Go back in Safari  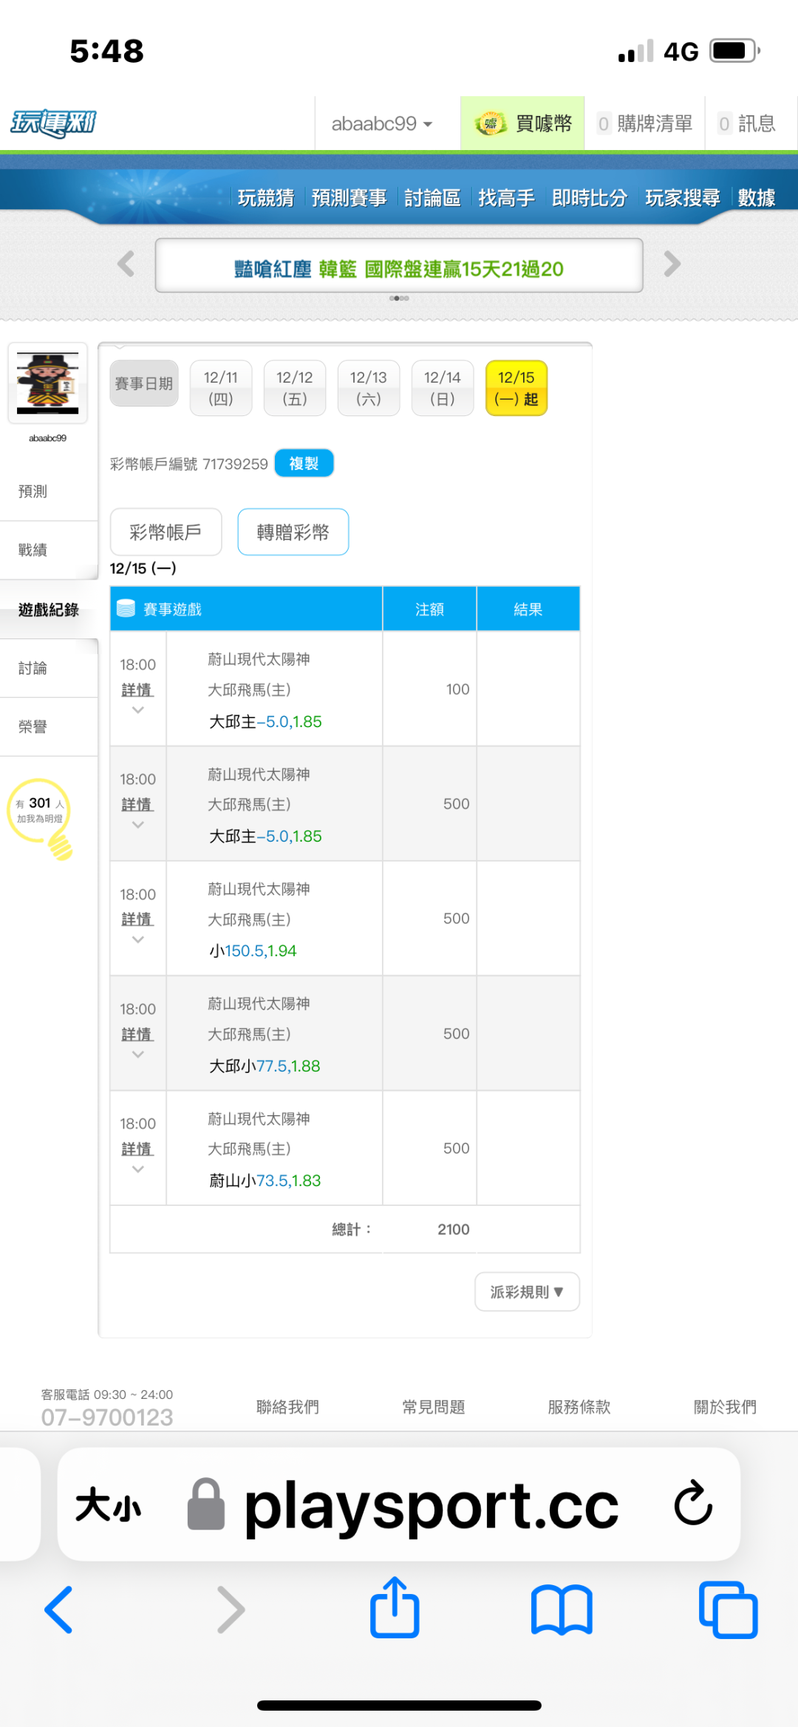click(58, 1610)
